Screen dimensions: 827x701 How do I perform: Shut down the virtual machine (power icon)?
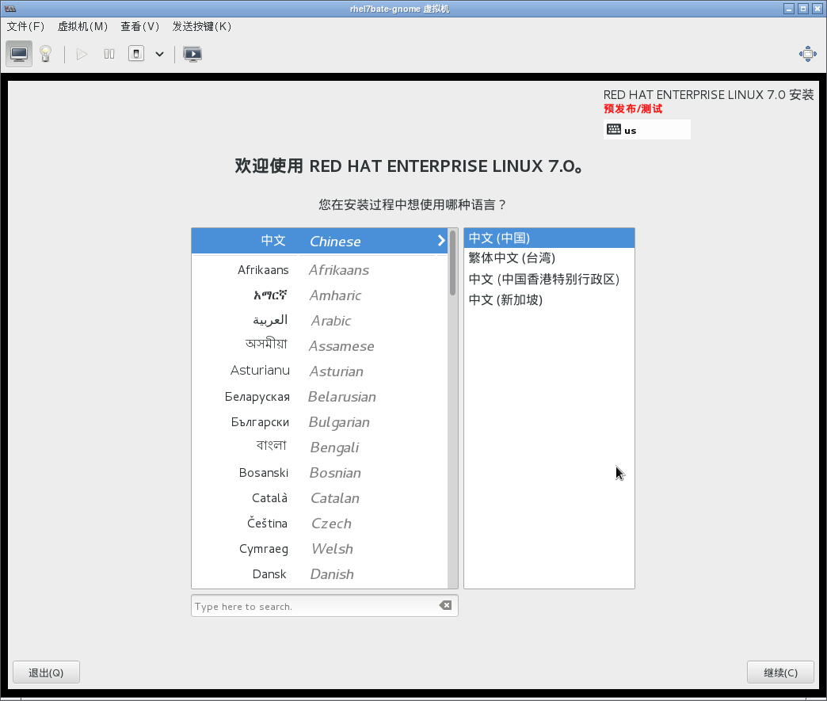pos(136,54)
